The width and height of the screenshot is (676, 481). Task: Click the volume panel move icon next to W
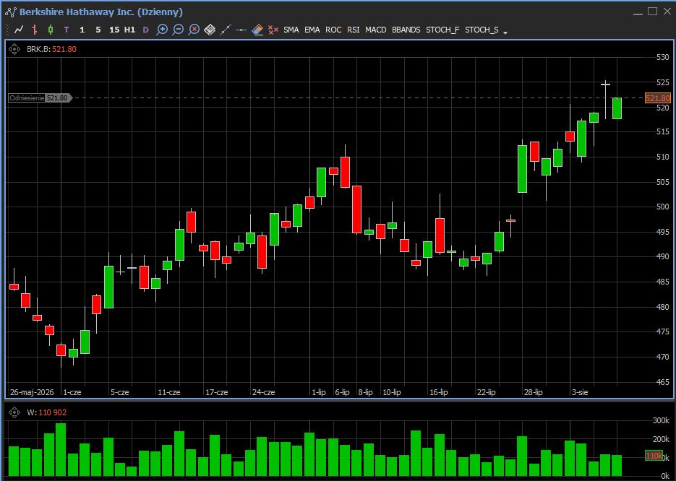pyautogui.click(x=14, y=412)
